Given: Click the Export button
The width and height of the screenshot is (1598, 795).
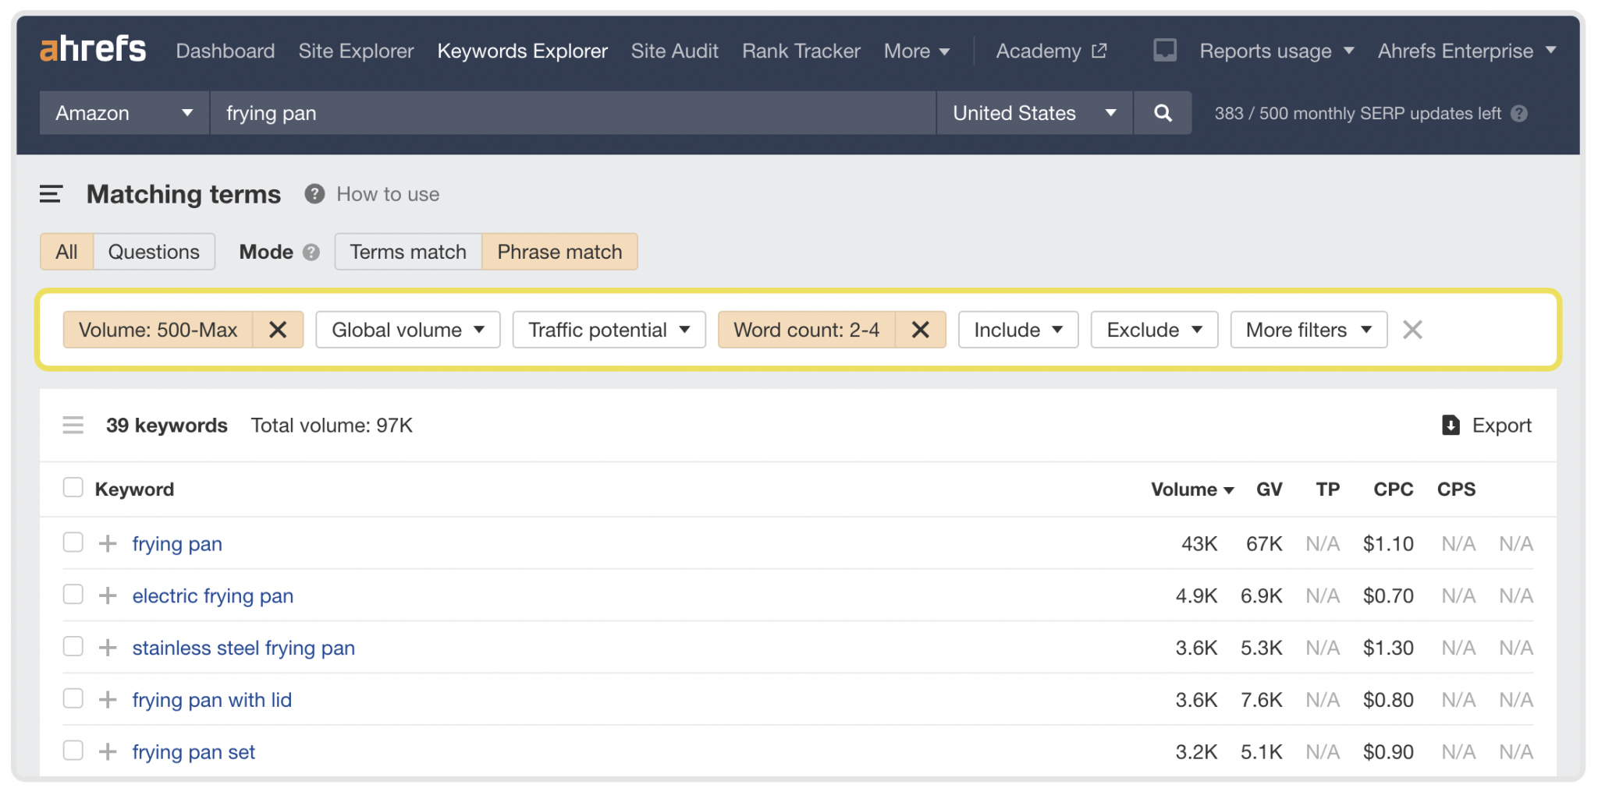Looking at the screenshot, I should point(1486,426).
